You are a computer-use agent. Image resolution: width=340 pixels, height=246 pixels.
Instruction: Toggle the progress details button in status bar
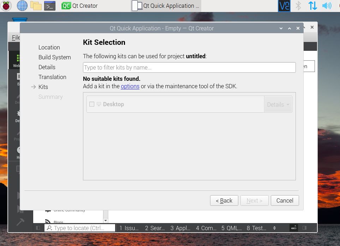pyautogui.click(x=294, y=228)
